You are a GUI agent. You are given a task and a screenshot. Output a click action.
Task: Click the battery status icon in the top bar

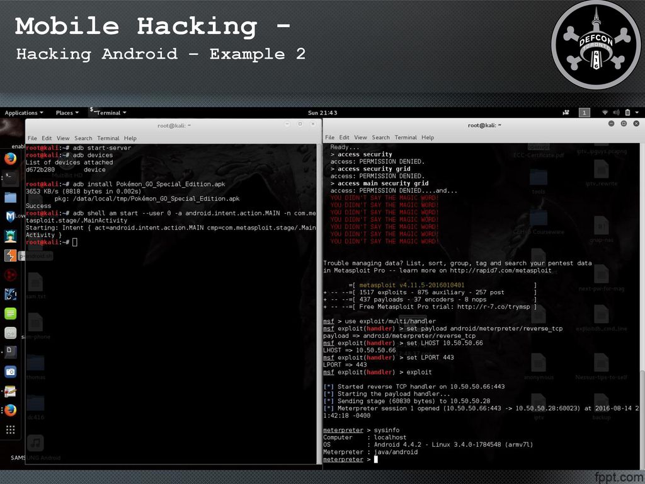[x=627, y=112]
